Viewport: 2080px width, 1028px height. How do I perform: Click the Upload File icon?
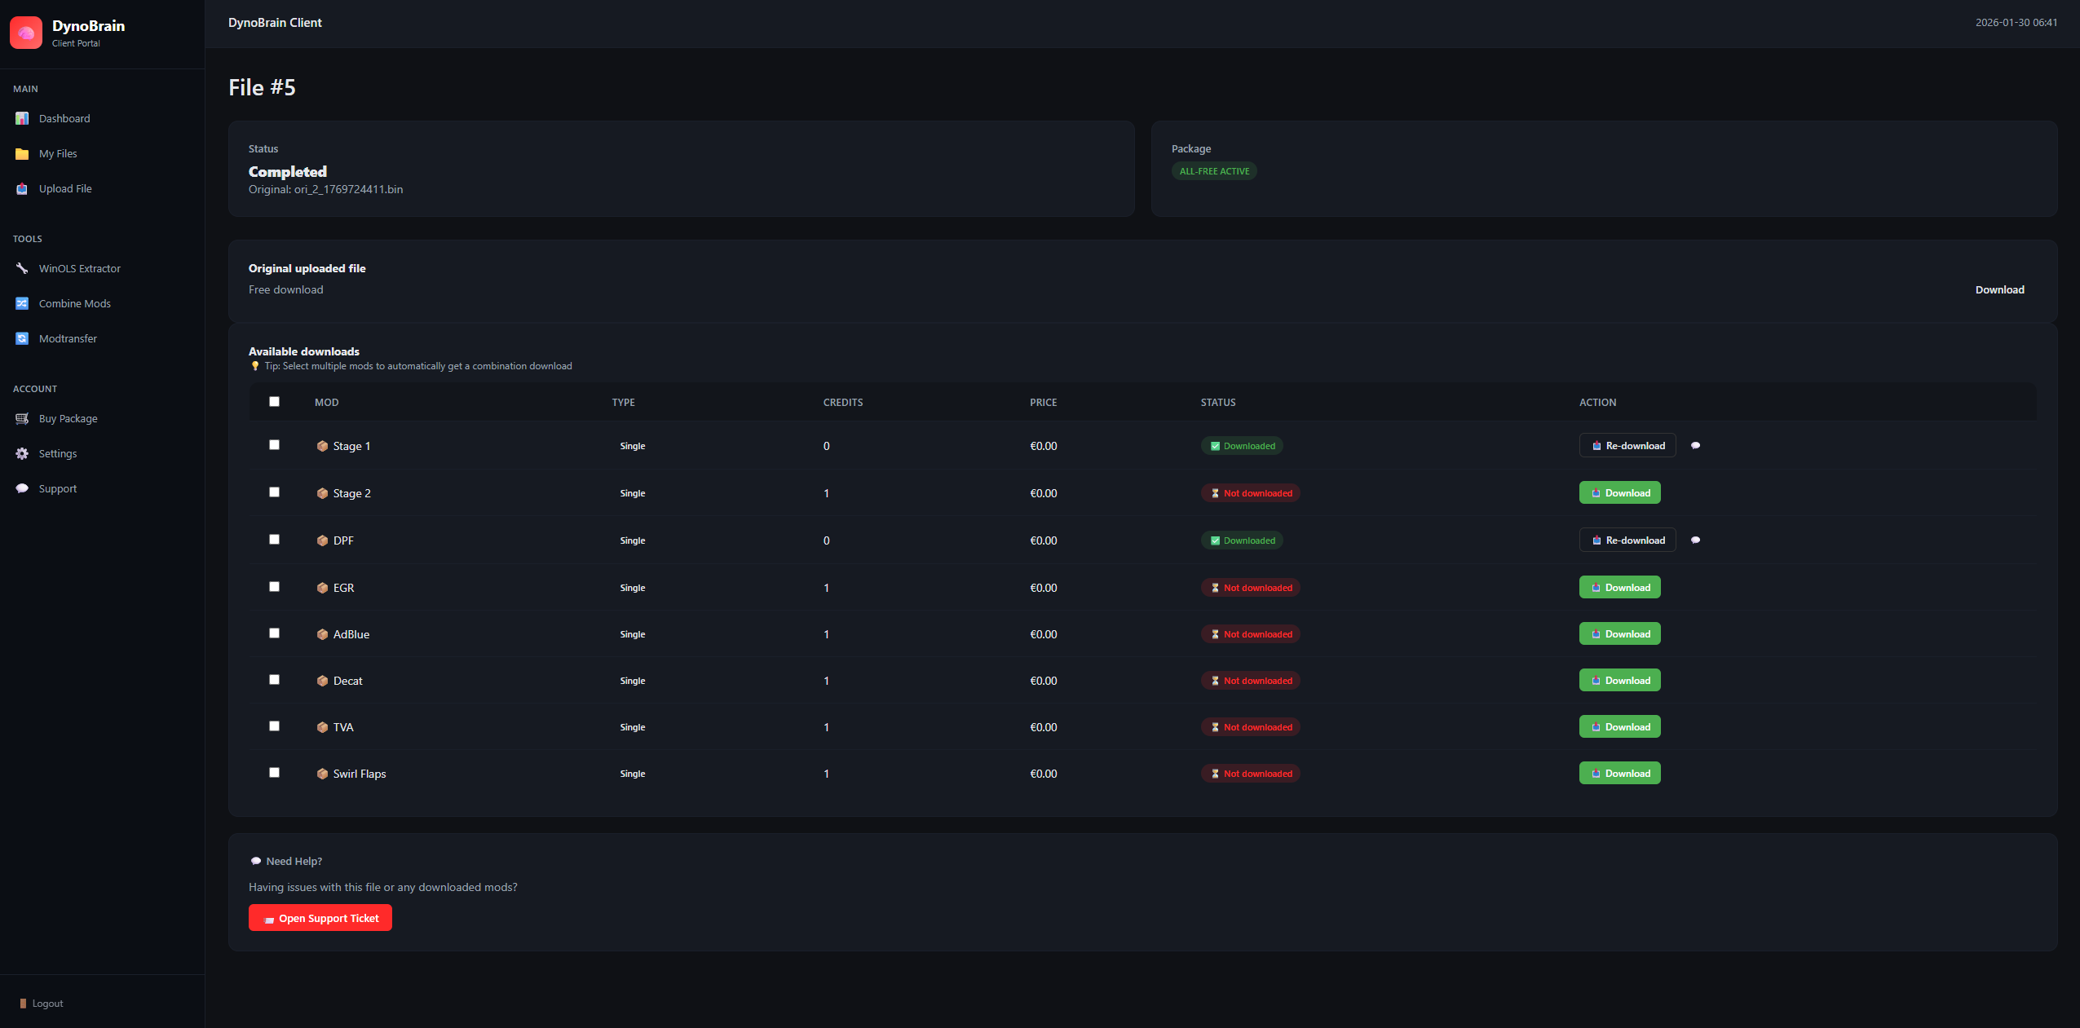click(x=21, y=188)
